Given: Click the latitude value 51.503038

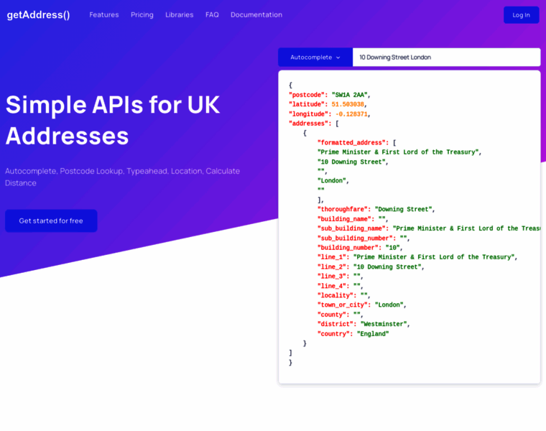Looking at the screenshot, I should [x=348, y=104].
